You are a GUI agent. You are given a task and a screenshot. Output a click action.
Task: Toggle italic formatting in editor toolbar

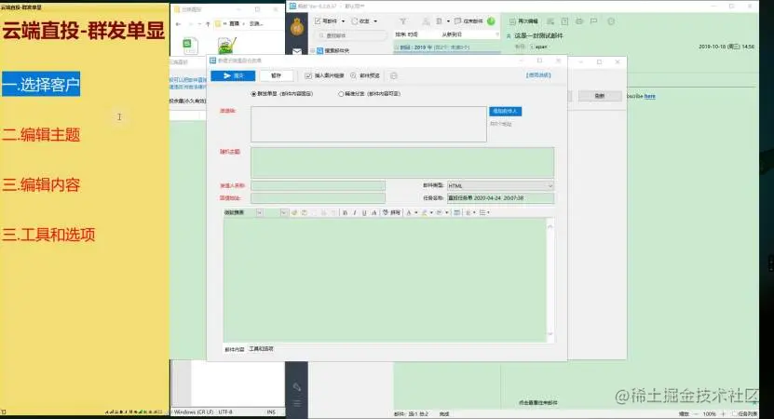click(355, 212)
